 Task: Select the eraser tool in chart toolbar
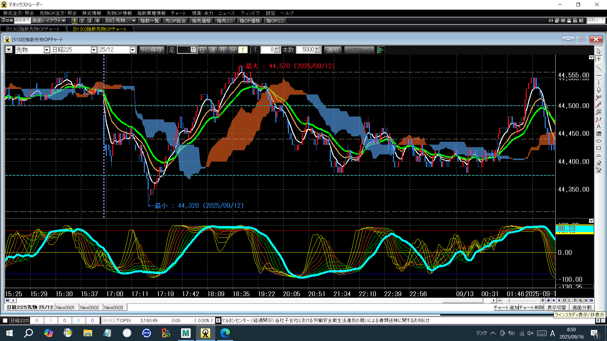[x=599, y=163]
